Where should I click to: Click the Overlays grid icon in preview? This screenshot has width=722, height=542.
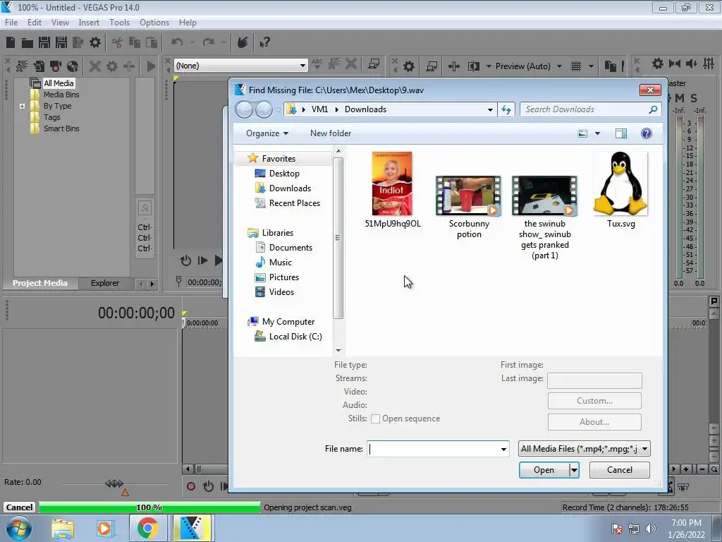576,66
